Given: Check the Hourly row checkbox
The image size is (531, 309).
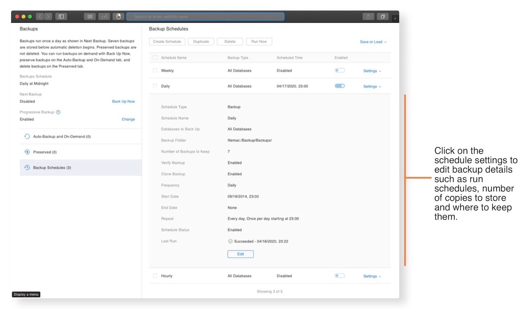Looking at the screenshot, I should click(x=155, y=276).
